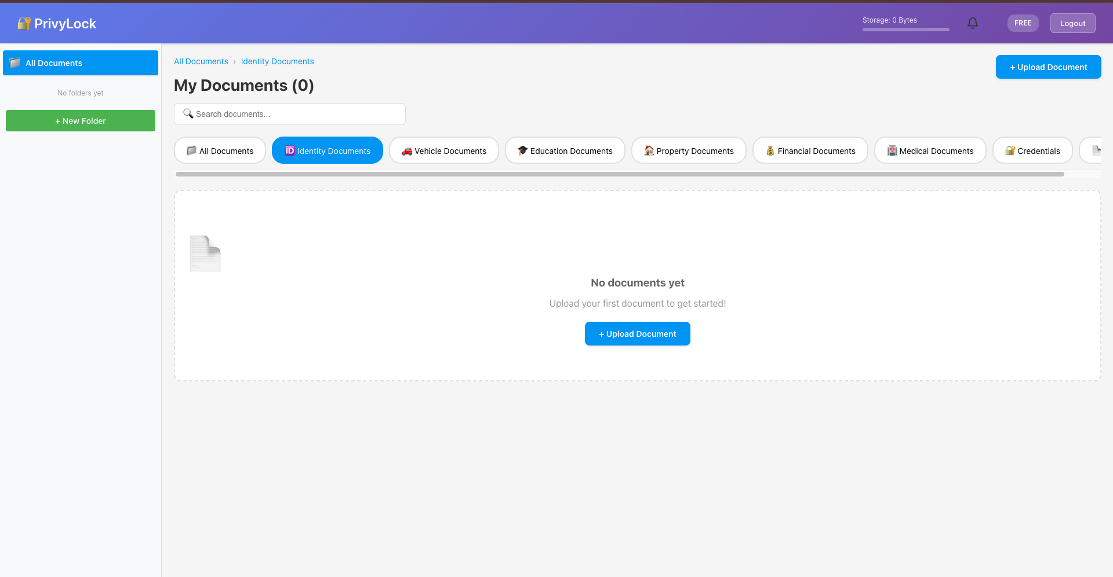Click the Search documents input field
Image resolution: width=1113 pixels, height=577 pixels.
pos(289,113)
